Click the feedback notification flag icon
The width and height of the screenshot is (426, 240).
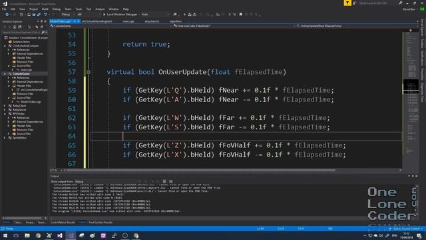click(347, 3)
